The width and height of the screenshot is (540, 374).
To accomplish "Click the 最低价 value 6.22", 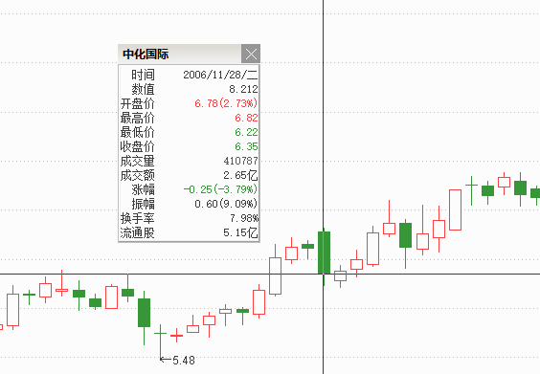I will click(246, 132).
